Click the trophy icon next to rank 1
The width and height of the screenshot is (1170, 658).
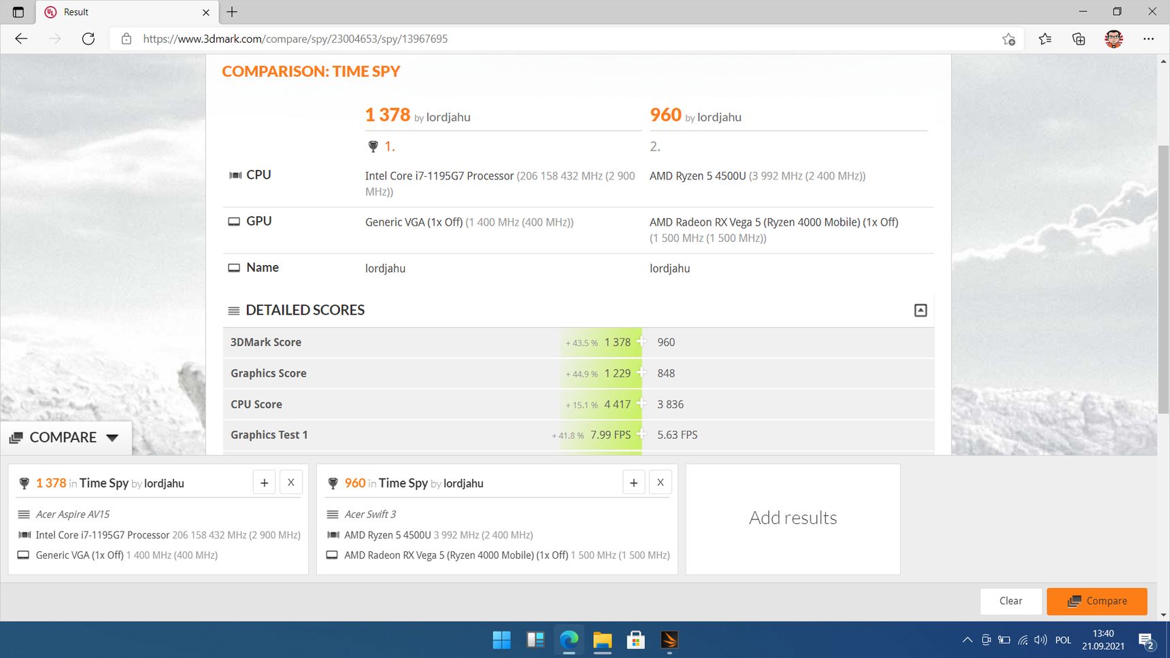coord(373,146)
